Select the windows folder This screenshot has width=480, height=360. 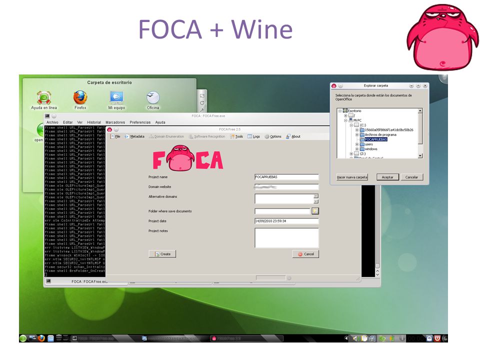click(371, 149)
